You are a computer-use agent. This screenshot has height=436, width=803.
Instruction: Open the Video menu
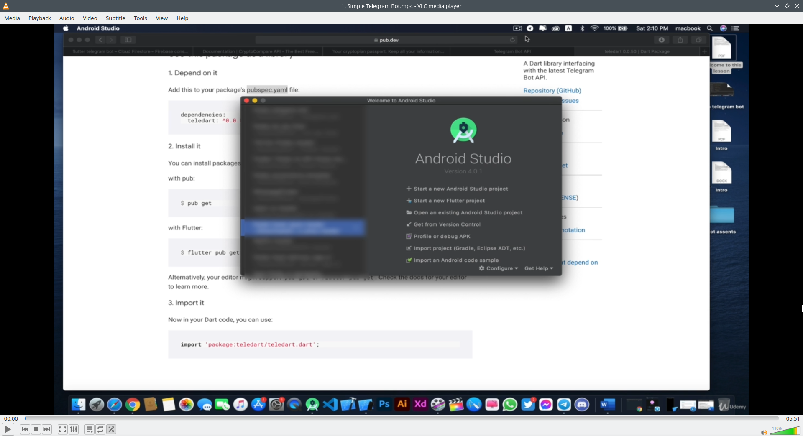coord(90,18)
